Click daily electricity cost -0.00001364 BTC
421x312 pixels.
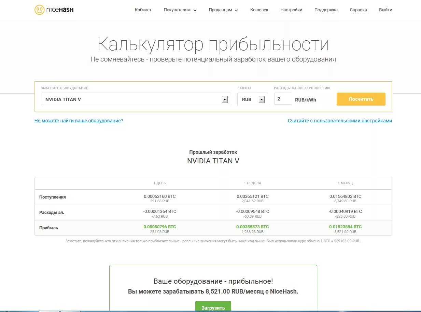(x=160, y=212)
